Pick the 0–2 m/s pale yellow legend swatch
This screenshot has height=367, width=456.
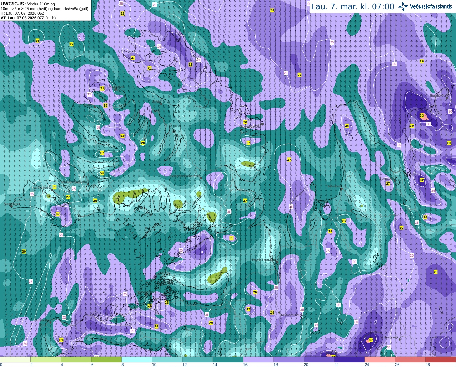coord(15,360)
